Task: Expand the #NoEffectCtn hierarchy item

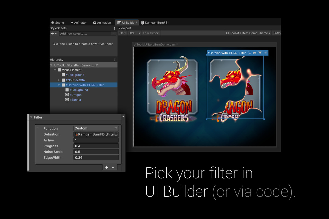Action: tap(59, 80)
